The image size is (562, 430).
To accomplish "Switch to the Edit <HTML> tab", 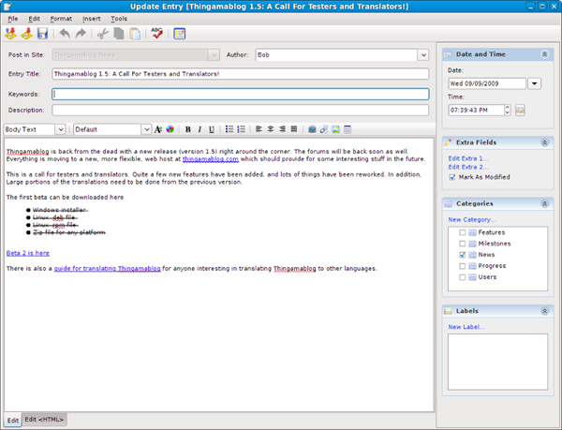I will click(44, 419).
